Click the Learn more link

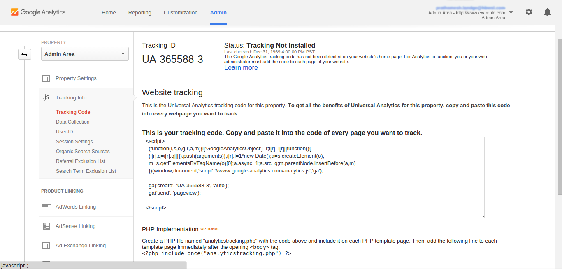tap(241, 68)
